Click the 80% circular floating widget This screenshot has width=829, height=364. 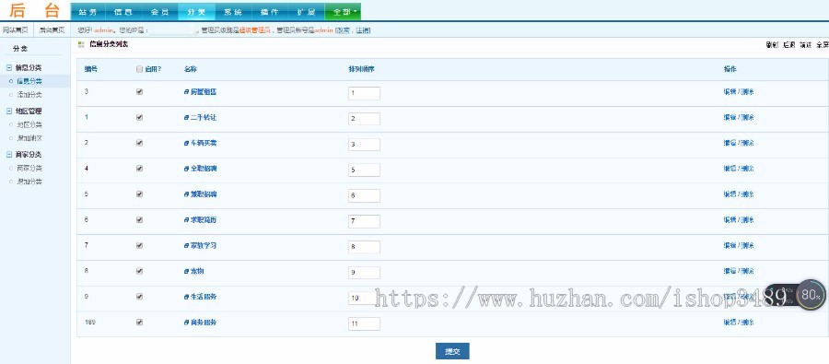coord(811,295)
